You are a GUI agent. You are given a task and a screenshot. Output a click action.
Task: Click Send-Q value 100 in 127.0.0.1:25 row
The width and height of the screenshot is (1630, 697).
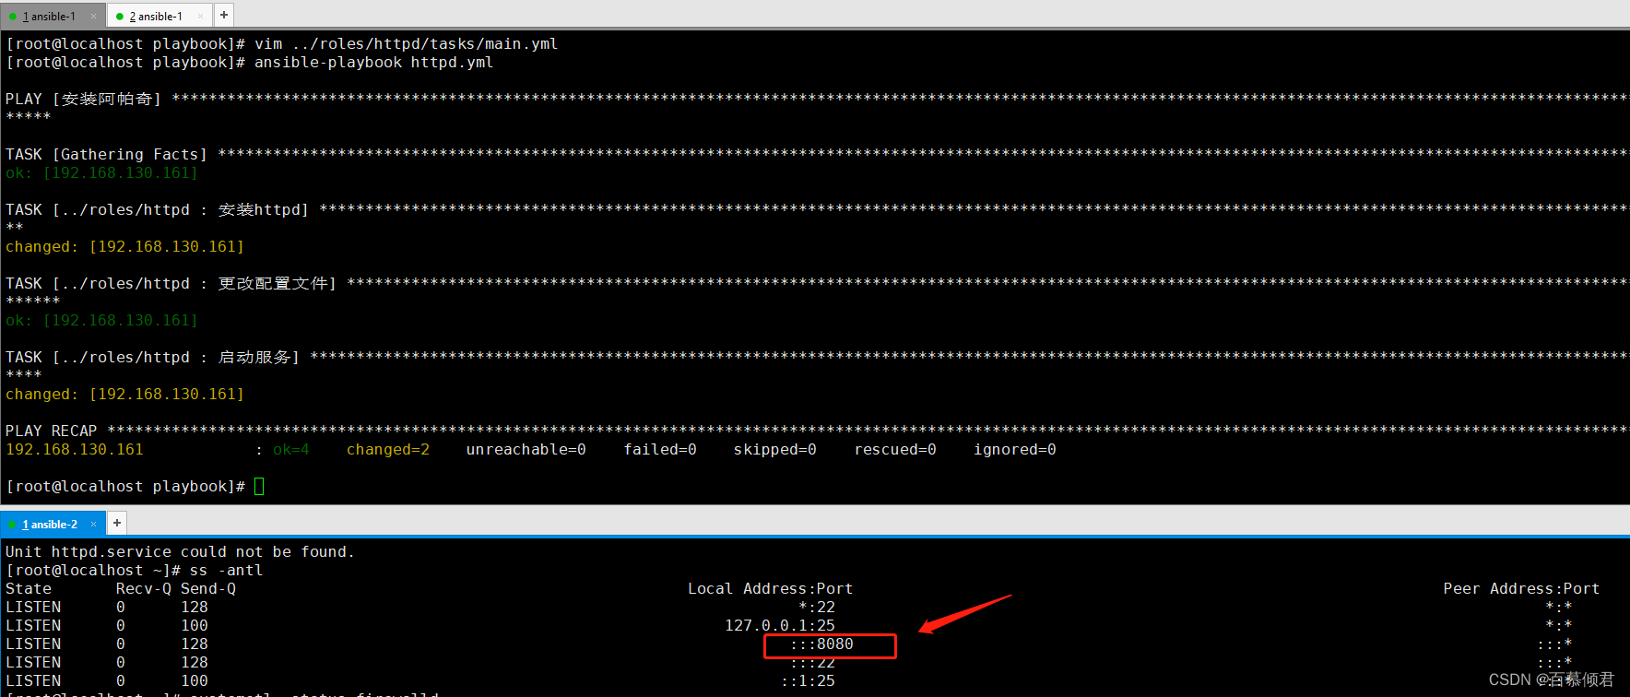195,625
